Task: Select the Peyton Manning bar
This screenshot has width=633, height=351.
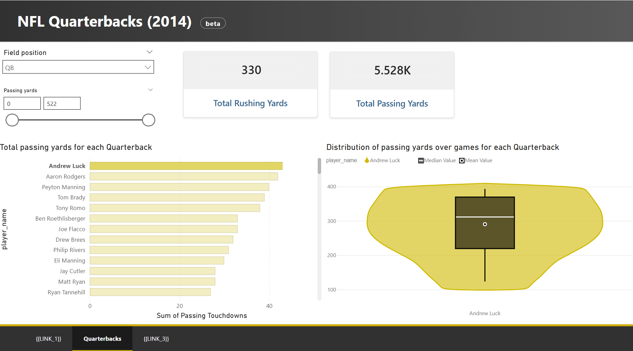Action: pyautogui.click(x=179, y=187)
